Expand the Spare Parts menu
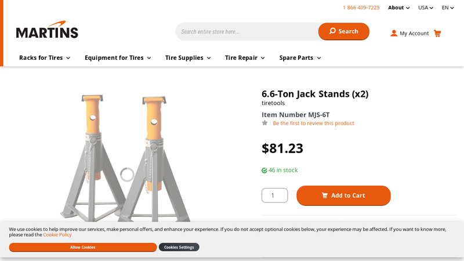 tap(300, 58)
